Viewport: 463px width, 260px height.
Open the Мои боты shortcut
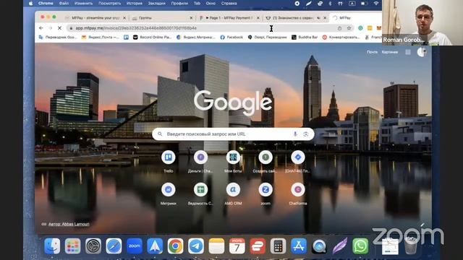[233, 160]
